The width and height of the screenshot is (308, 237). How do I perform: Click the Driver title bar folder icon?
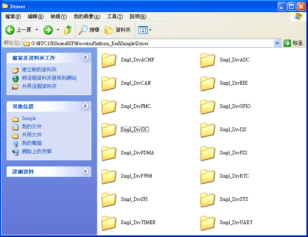5,6
